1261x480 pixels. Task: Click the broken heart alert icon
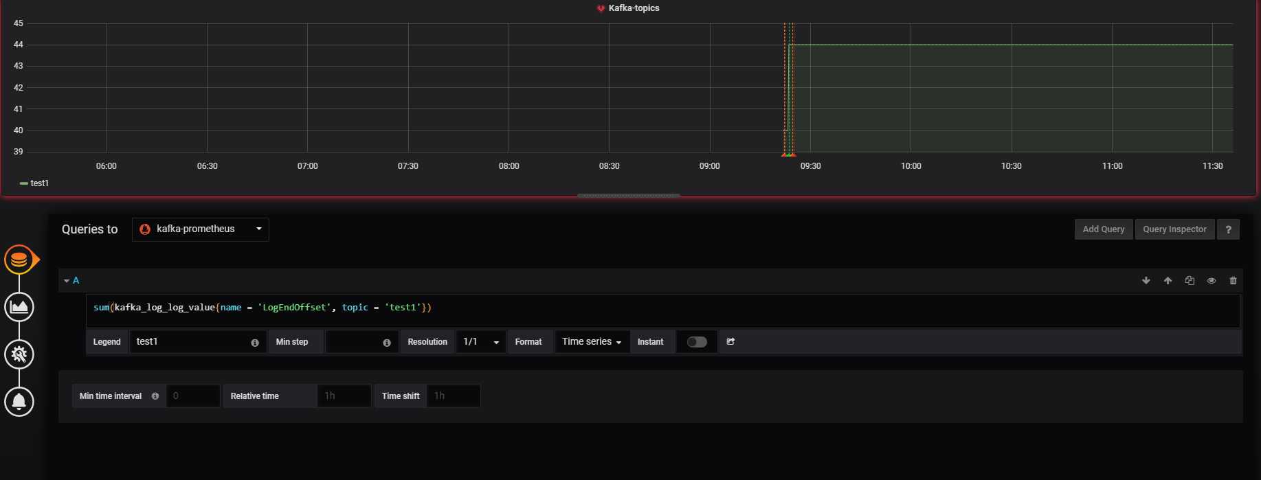pyautogui.click(x=601, y=8)
